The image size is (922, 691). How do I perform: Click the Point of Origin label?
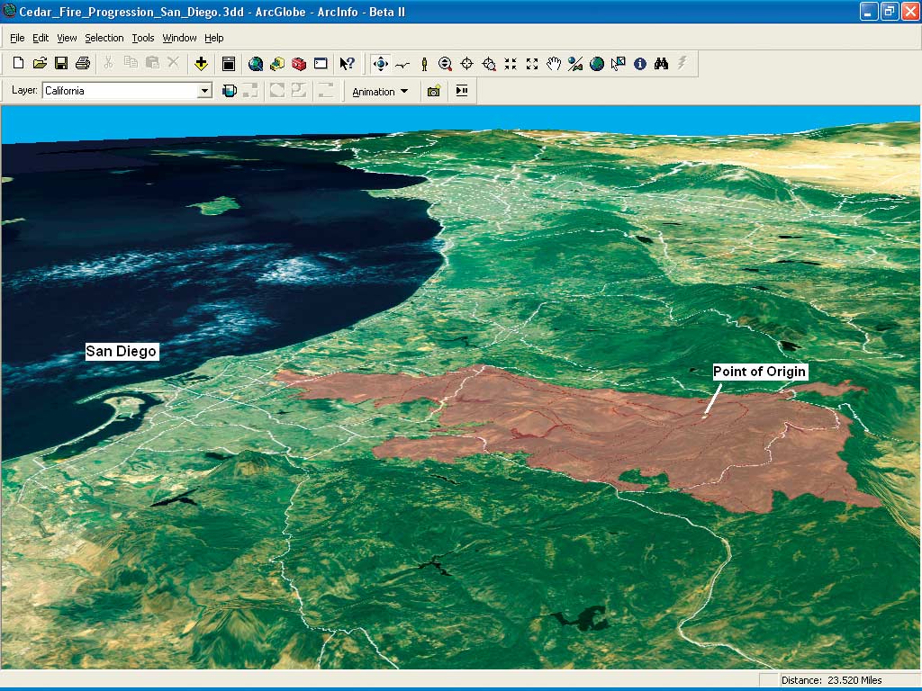[759, 372]
